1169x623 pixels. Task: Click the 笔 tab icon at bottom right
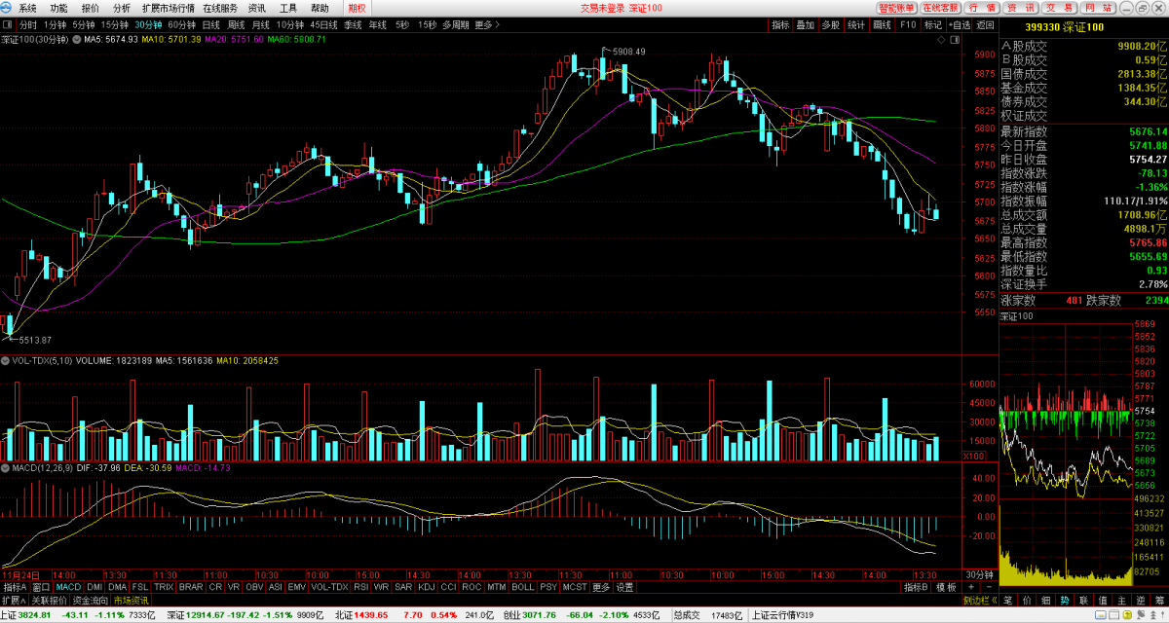point(1009,601)
